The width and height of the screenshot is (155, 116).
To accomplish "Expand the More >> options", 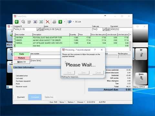I will [22, 62].
